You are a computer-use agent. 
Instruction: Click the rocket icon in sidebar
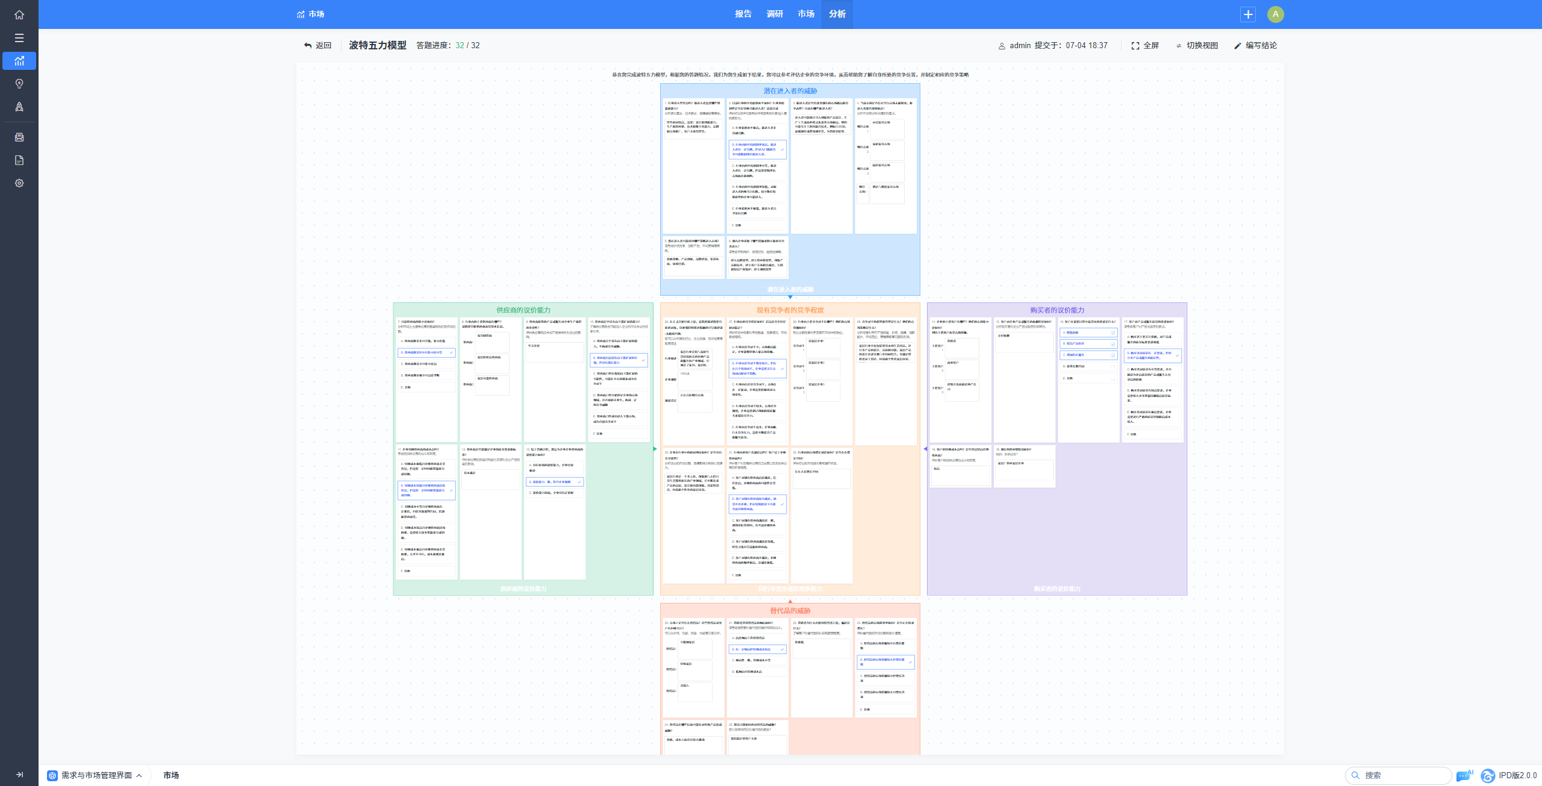click(x=19, y=107)
